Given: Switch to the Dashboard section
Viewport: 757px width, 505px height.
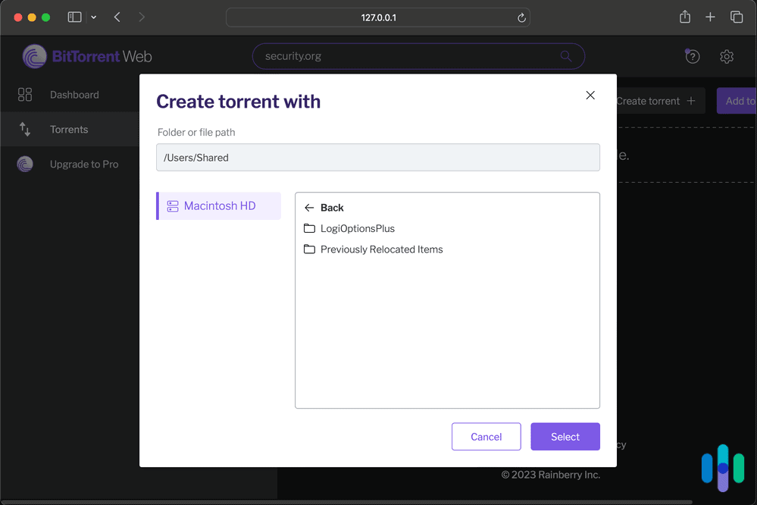Looking at the screenshot, I should (74, 94).
